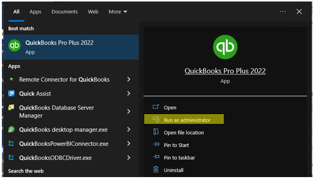The height and width of the screenshot is (179, 314).
Task: Expand QuickBooksPowerBIConnector.exe chevron
Action: 129,143
